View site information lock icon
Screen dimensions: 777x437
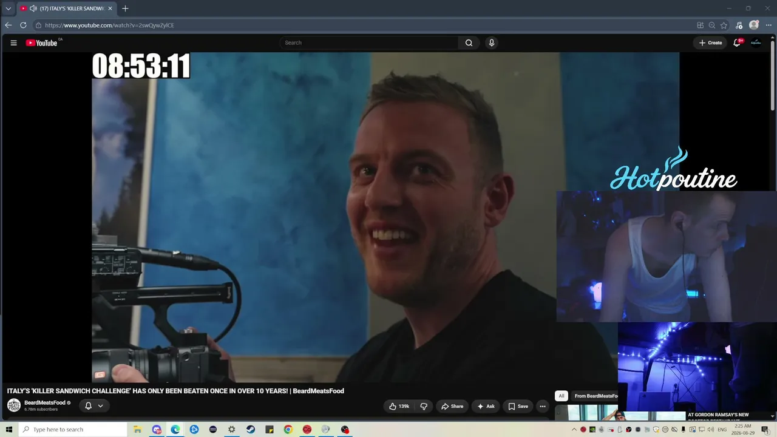pos(38,25)
